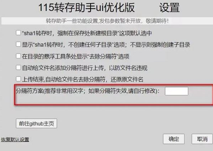213x151 pixels.
Task: Click the 设置 heading at the top
Action: [x=170, y=8]
